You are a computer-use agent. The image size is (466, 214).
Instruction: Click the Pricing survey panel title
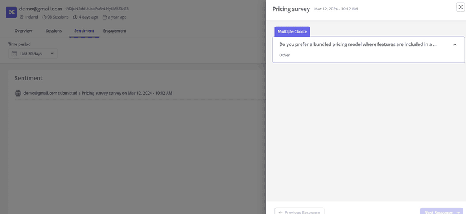pyautogui.click(x=291, y=9)
